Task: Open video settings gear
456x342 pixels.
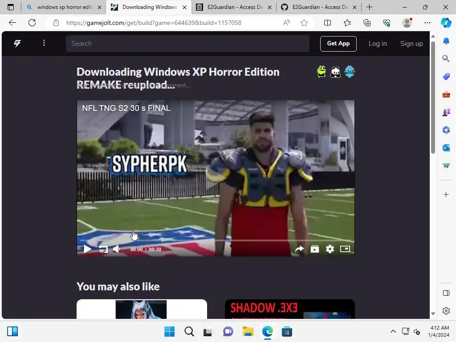Action: coord(330,249)
